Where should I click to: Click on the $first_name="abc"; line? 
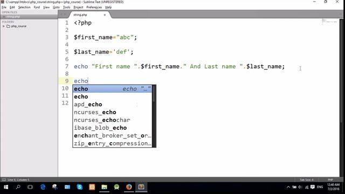click(105, 37)
